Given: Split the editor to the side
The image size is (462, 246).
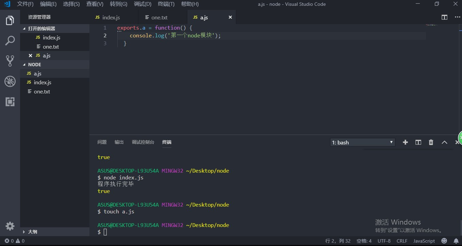Looking at the screenshot, I should (444, 17).
